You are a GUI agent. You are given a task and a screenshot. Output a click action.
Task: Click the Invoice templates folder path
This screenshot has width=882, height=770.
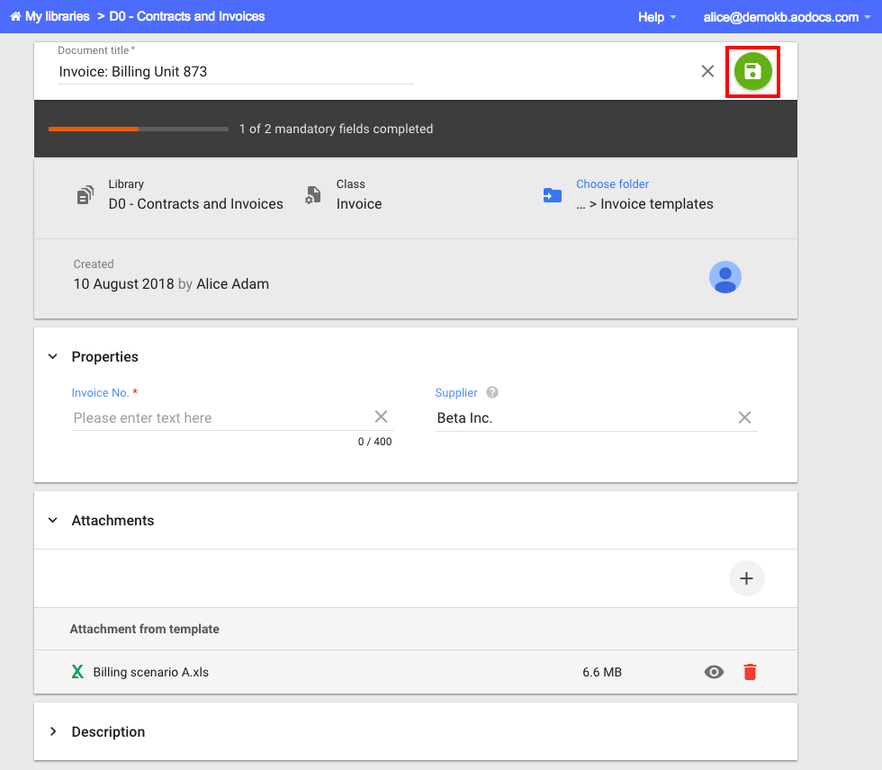pyautogui.click(x=644, y=203)
